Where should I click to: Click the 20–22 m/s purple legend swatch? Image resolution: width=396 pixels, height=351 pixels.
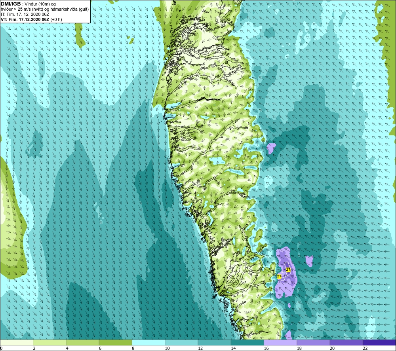[x=346, y=342]
